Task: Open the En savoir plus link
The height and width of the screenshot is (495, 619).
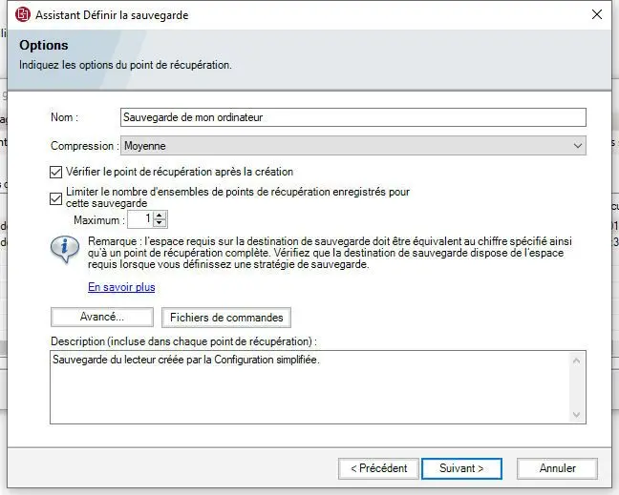Action: click(x=121, y=287)
